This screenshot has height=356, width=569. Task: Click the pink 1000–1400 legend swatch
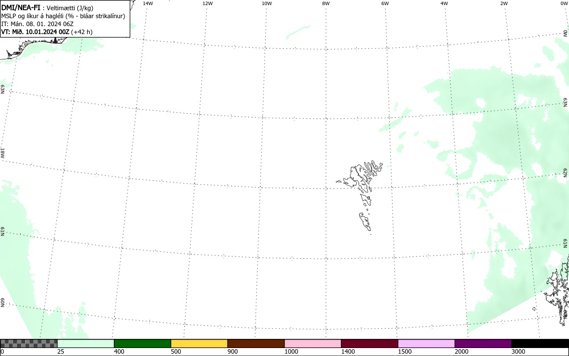pos(313,343)
